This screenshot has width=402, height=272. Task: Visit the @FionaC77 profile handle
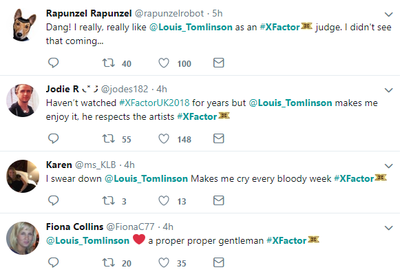pyautogui.click(x=130, y=227)
